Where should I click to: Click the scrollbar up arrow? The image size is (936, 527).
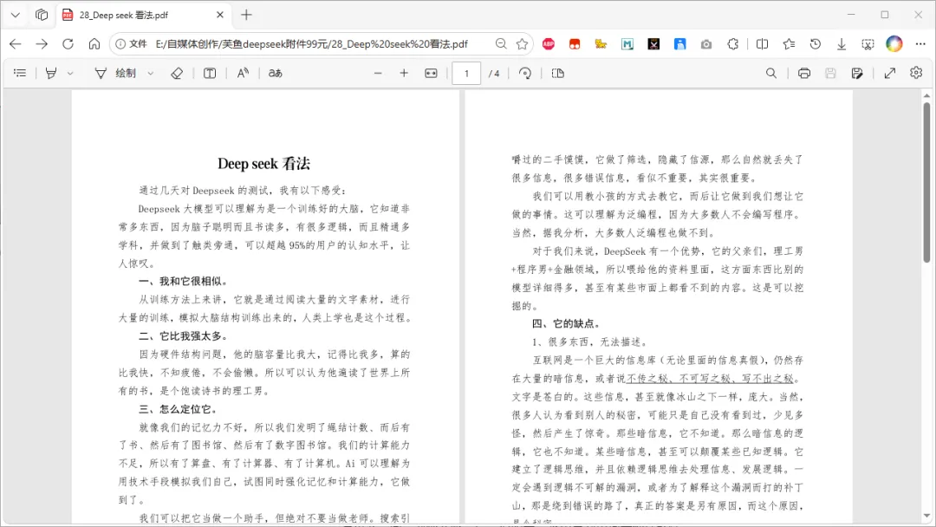click(926, 95)
